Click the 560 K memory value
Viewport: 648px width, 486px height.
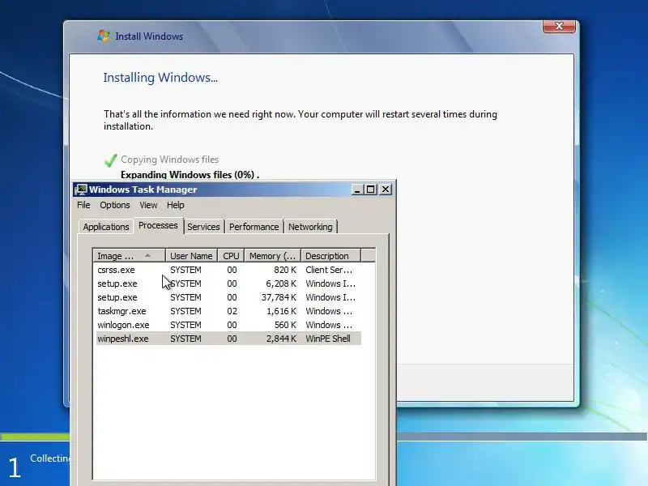coord(285,325)
